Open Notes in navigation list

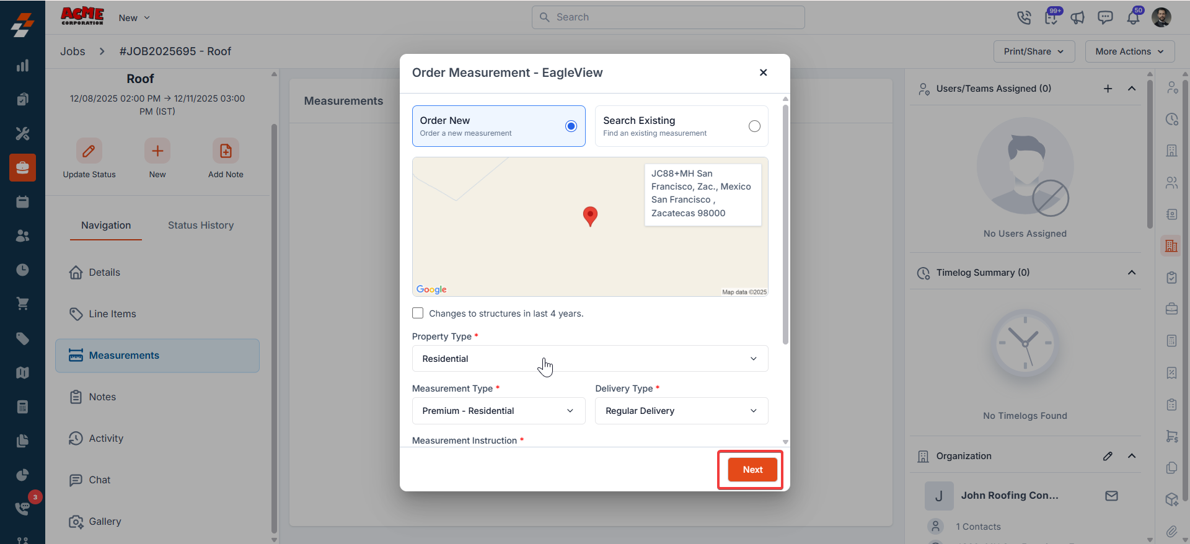157,397
